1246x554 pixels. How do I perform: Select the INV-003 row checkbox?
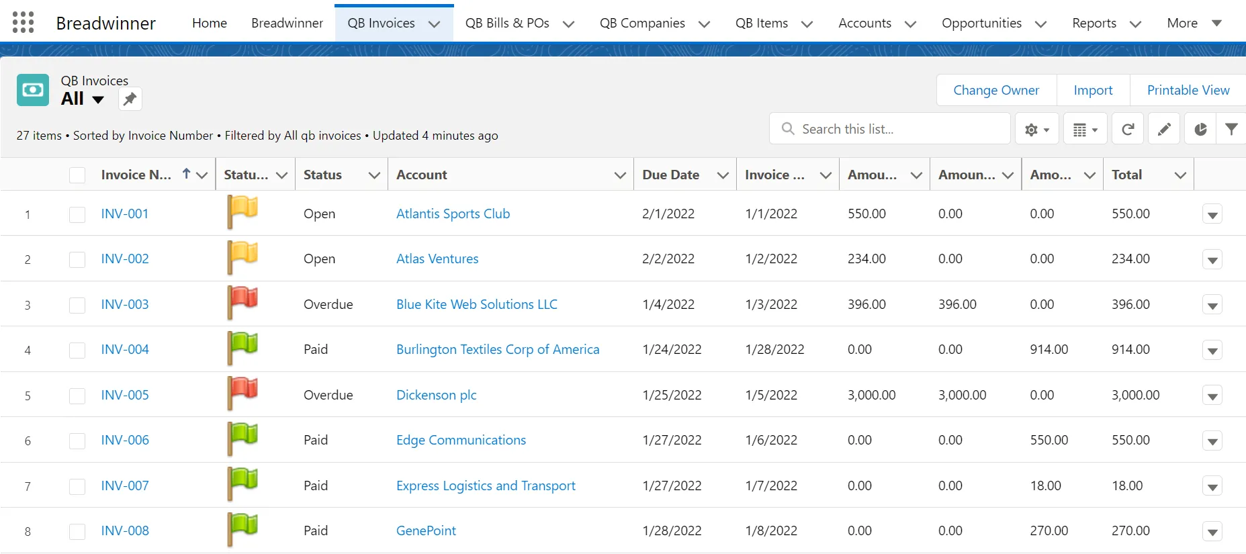click(77, 305)
